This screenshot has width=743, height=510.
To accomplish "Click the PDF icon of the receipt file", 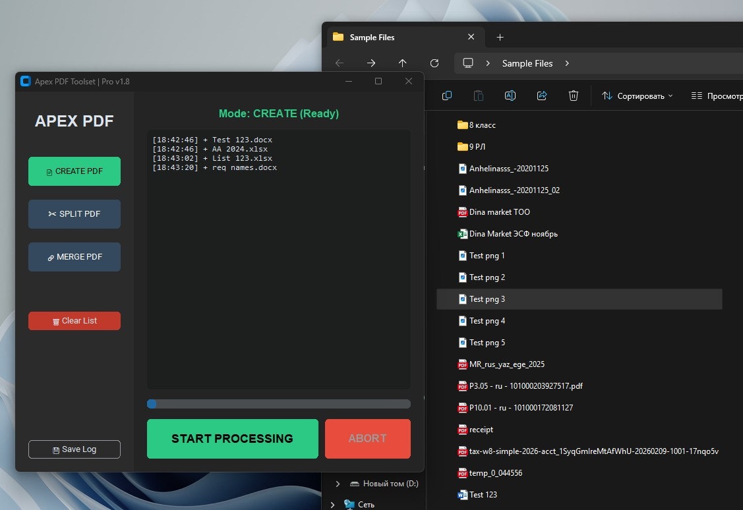I will [x=463, y=430].
